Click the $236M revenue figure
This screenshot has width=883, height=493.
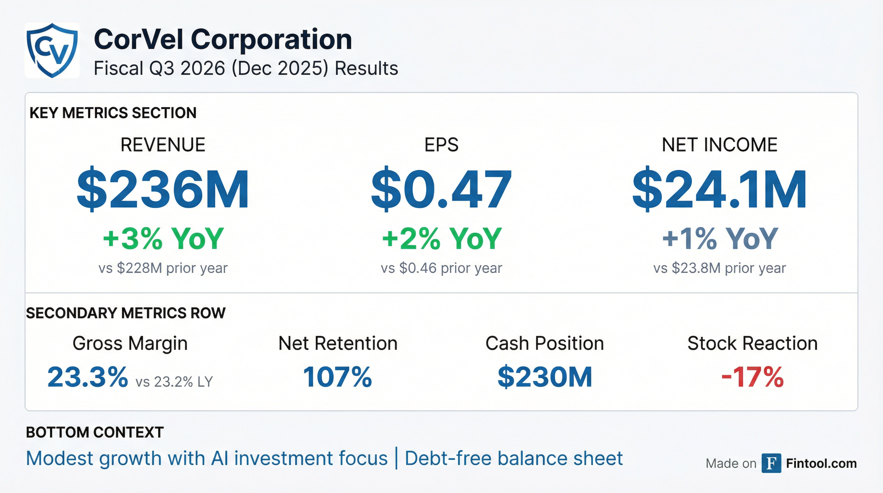(163, 189)
